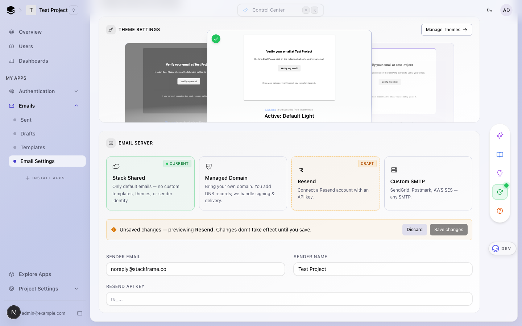Viewport: 522px width, 326px height.
Task: Click the Custom SMTP server icon
Action: tap(394, 170)
